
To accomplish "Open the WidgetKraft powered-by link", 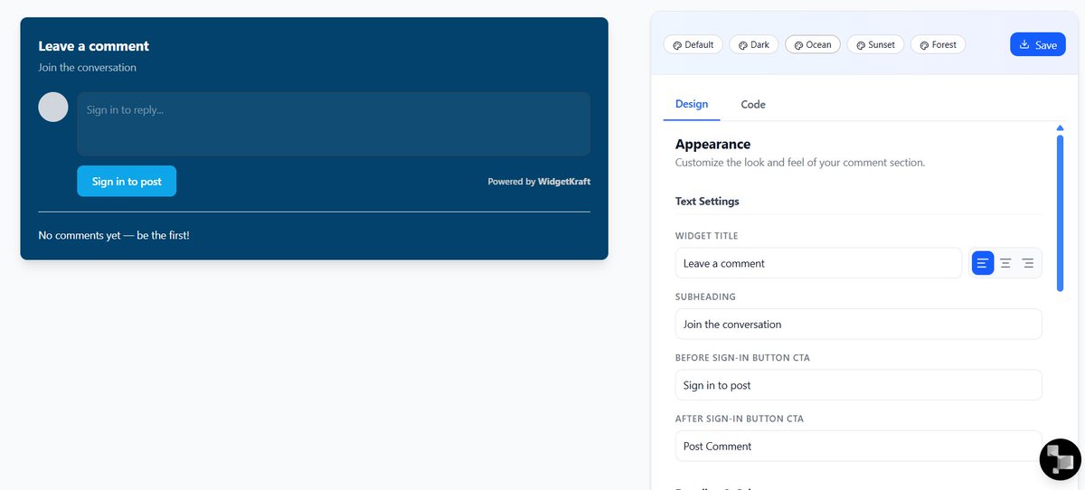I will click(564, 182).
